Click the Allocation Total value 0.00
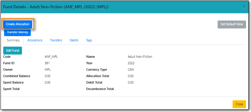Screen dimensions: 251x112 click(x=131, y=76)
